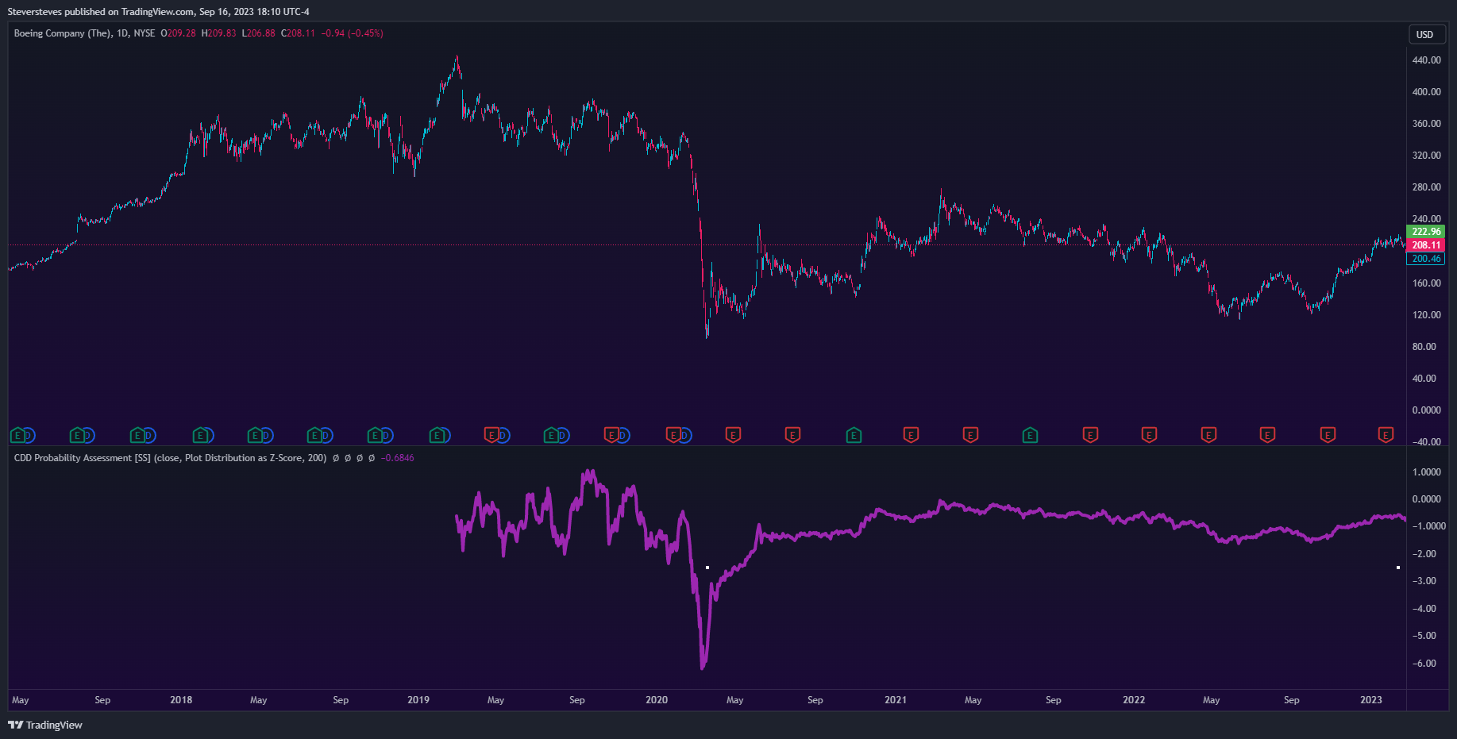Click the red earnings marker above May 2022
The image size is (1457, 739).
(1208, 435)
